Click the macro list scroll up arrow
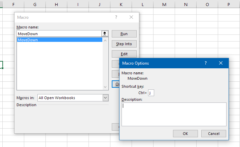Screen dimensions: 240x147 (x=105, y=41)
